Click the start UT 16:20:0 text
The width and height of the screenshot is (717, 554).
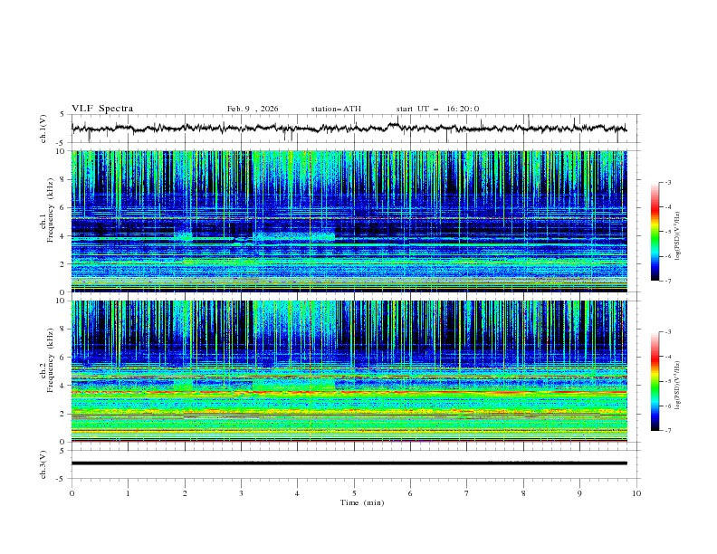tap(437, 109)
